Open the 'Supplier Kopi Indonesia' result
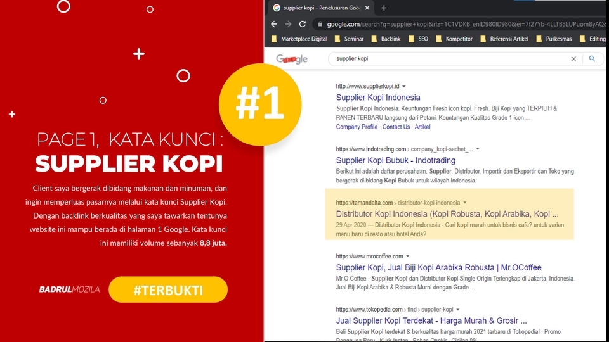This screenshot has height=342, width=609. [x=378, y=98]
